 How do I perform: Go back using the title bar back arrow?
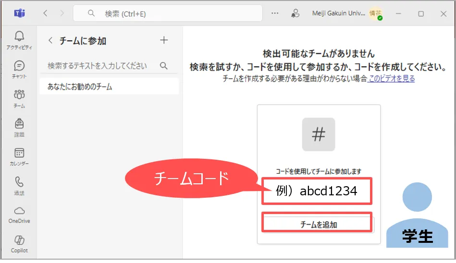coord(46,13)
